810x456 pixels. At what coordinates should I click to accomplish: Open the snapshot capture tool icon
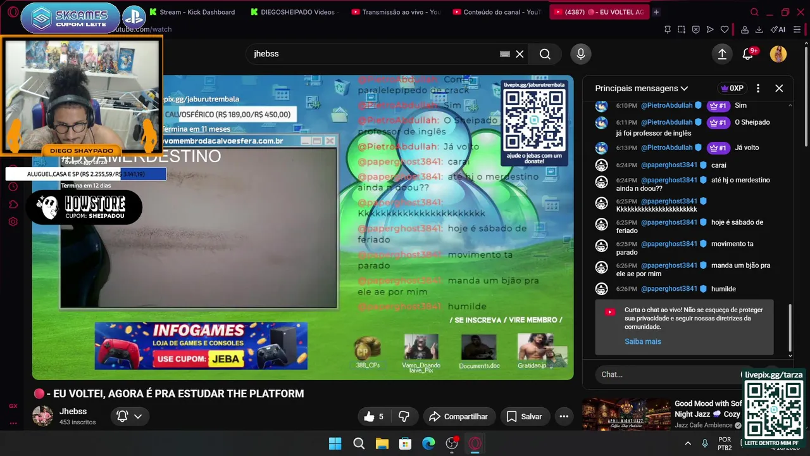(682, 29)
